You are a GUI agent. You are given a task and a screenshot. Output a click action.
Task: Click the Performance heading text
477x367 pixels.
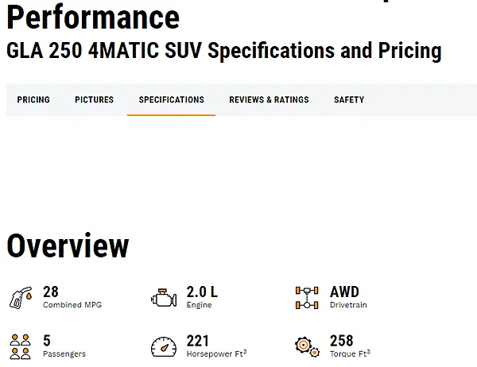93,16
